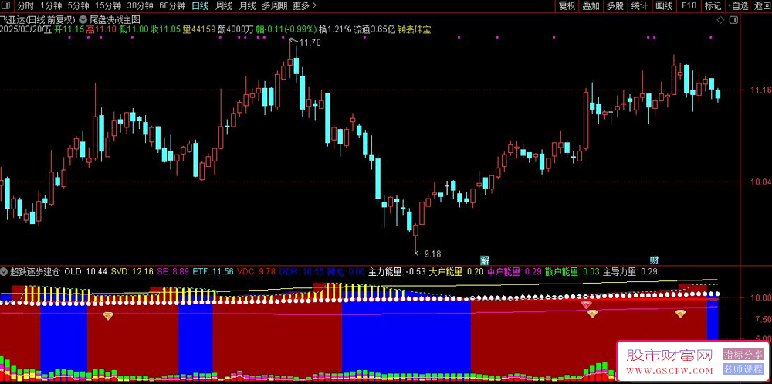The height and width of the screenshot is (384, 772).
Task: Toggle the right side panel icon
Action: (x=733, y=20)
